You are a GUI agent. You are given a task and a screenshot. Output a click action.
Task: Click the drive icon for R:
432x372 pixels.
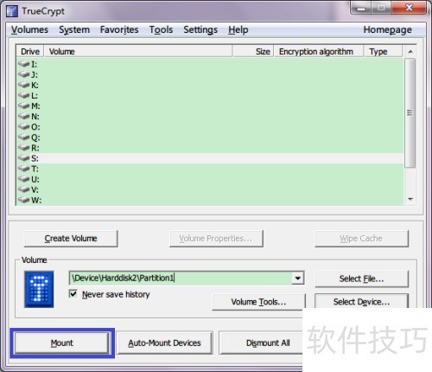[x=24, y=148]
